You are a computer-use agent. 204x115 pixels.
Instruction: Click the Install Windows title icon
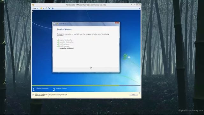tap(57, 24)
